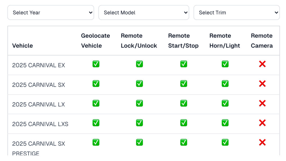The height and width of the screenshot is (161, 286).
Task: Click Geolocate Vehicle checkmark for CARNIVAL EX
Action: point(96,64)
